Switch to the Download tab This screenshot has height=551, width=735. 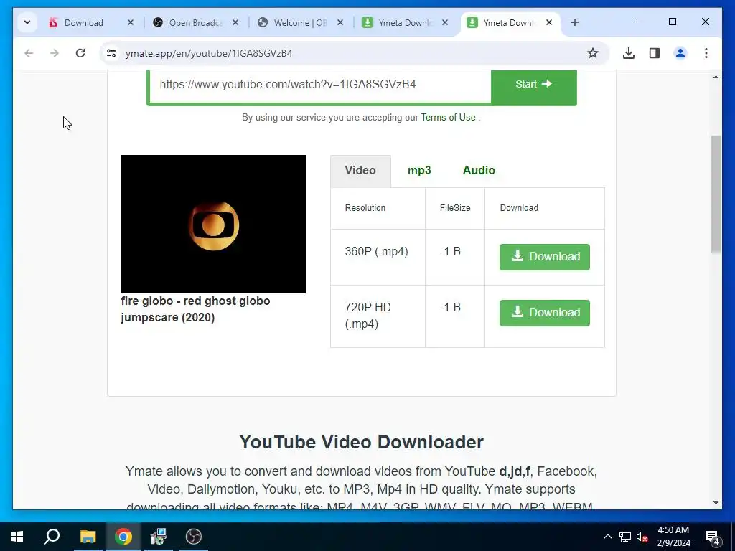tap(83, 22)
